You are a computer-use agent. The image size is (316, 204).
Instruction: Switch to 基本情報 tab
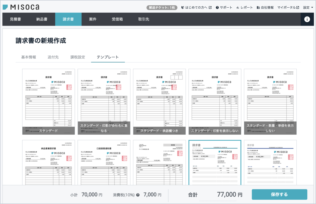[x=29, y=57]
